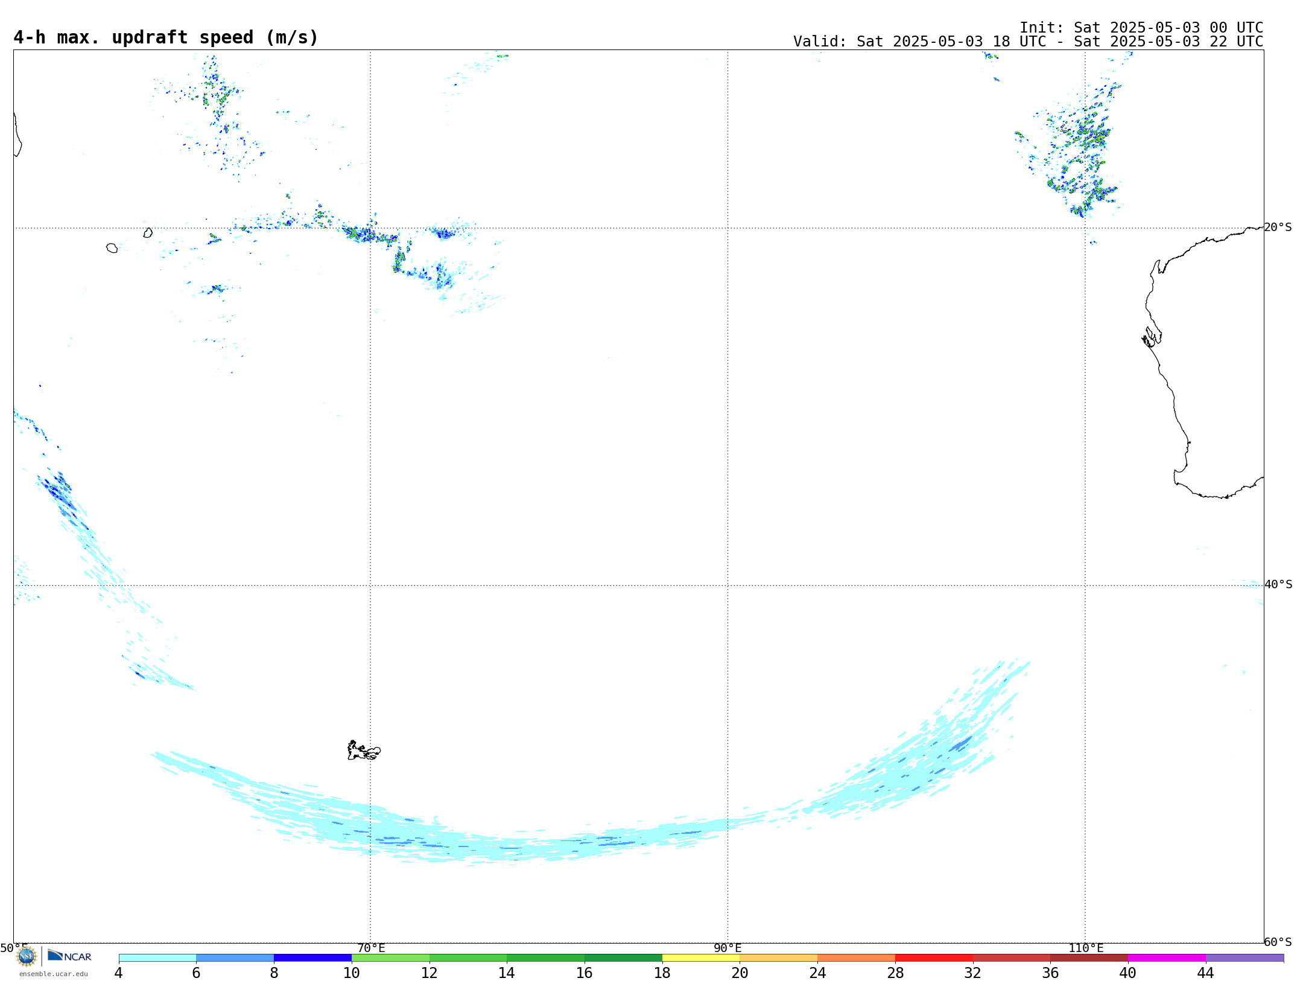
Task: Click the colorbar tick label '10'
Action: (352, 973)
